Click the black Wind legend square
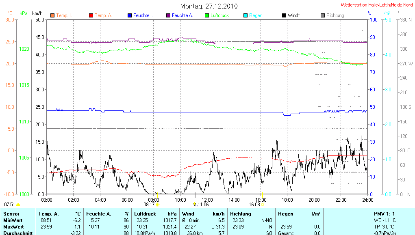This screenshot has width=415, height=235. pyautogui.click(x=284, y=15)
